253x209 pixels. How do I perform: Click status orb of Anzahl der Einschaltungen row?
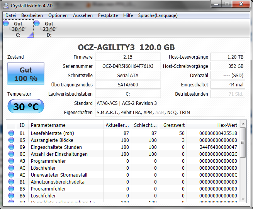click(11, 154)
